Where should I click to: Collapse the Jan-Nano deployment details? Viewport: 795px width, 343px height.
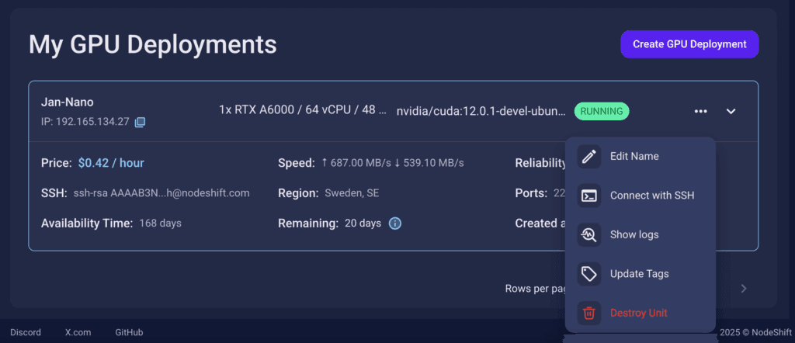click(x=731, y=111)
